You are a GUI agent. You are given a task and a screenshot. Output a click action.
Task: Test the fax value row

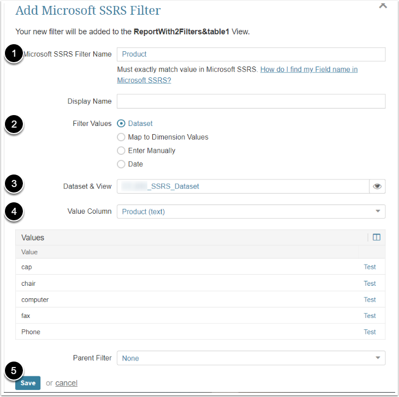(370, 316)
